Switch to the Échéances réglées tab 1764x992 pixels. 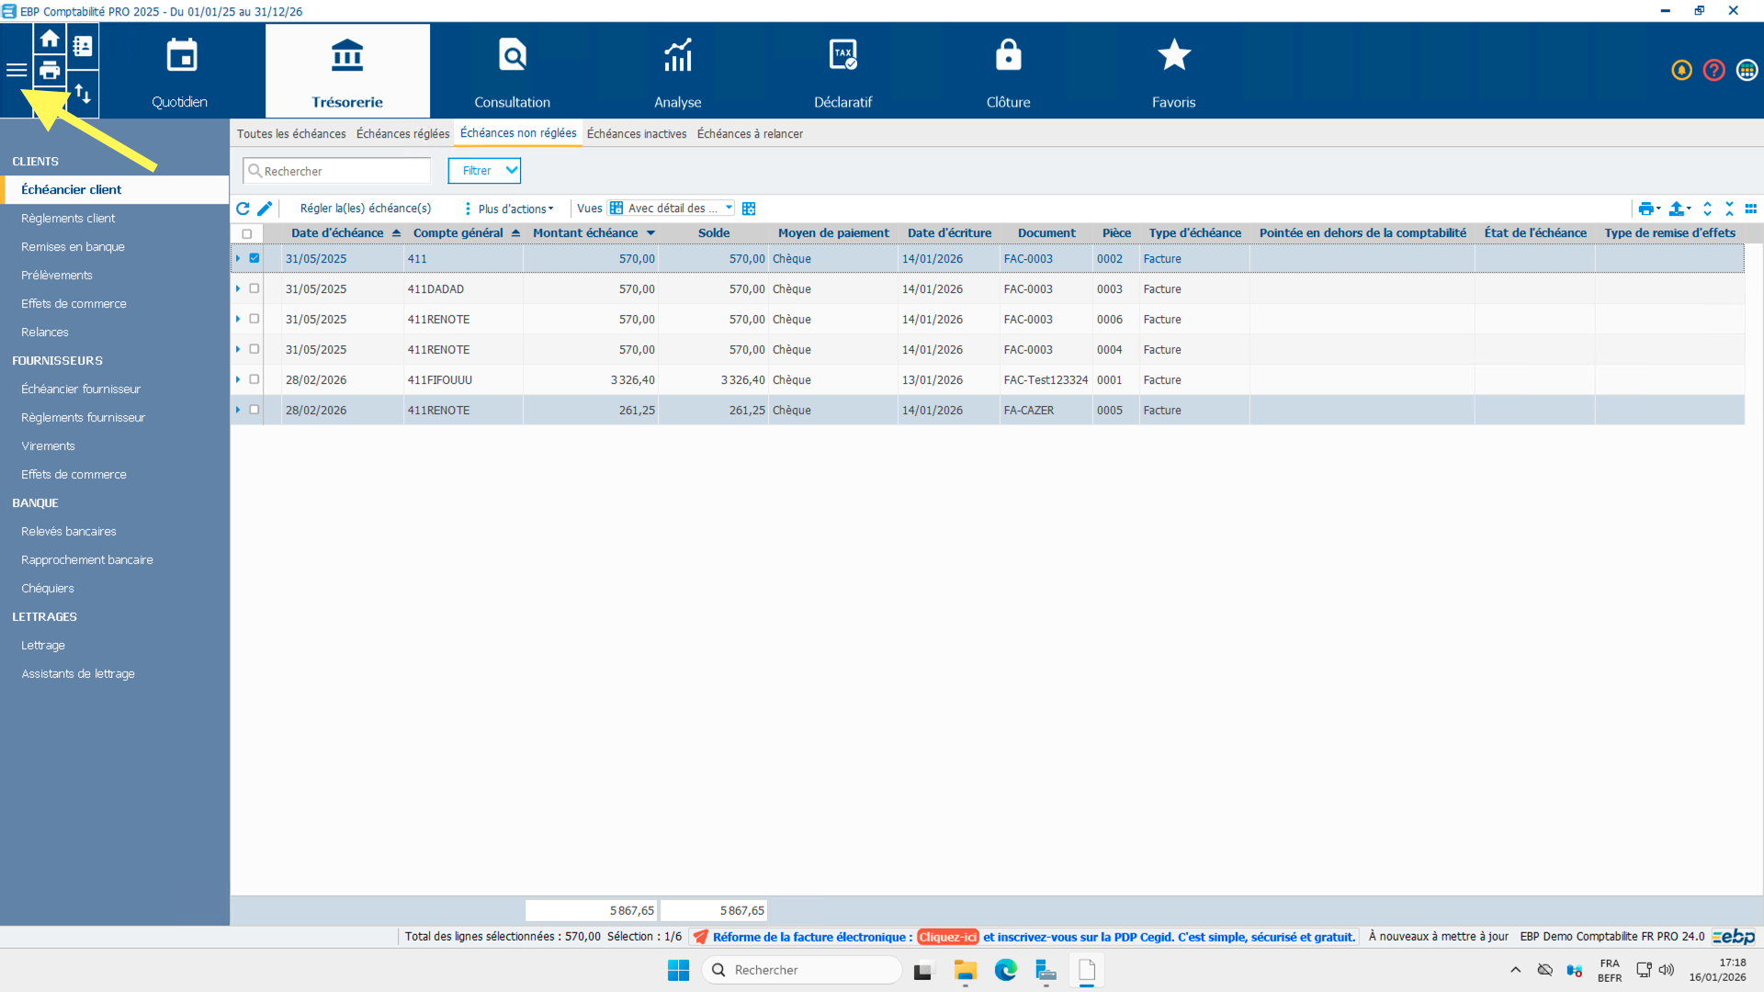[x=402, y=134]
